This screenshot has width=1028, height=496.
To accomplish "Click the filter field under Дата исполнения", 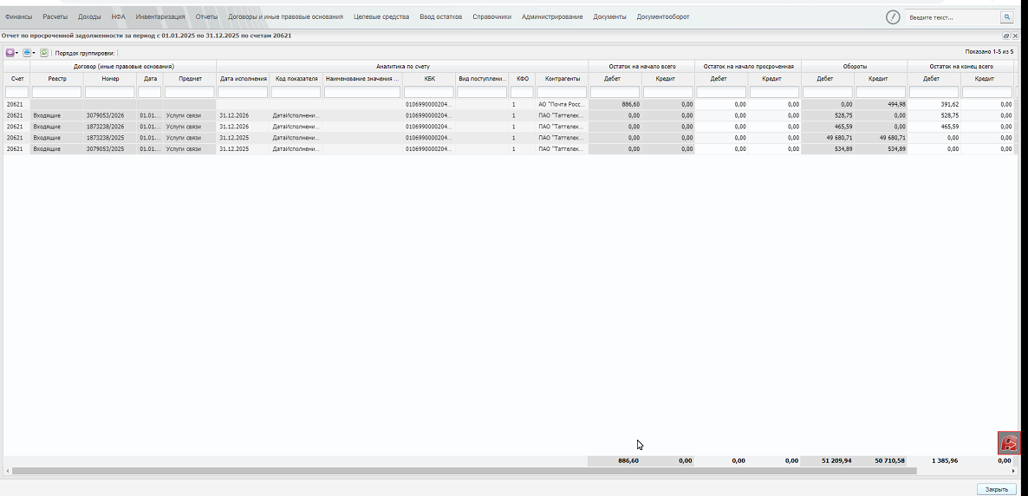I will tap(243, 92).
